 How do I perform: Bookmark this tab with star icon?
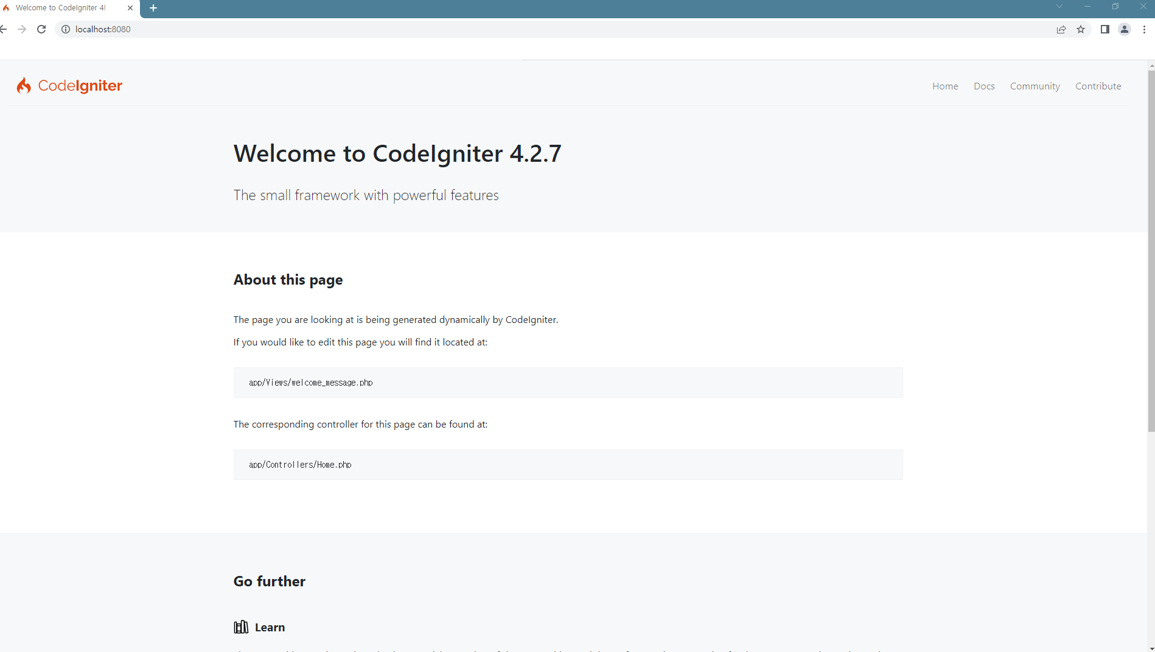tap(1081, 29)
